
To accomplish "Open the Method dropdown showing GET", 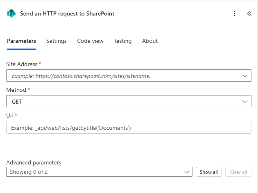I will [123, 102].
